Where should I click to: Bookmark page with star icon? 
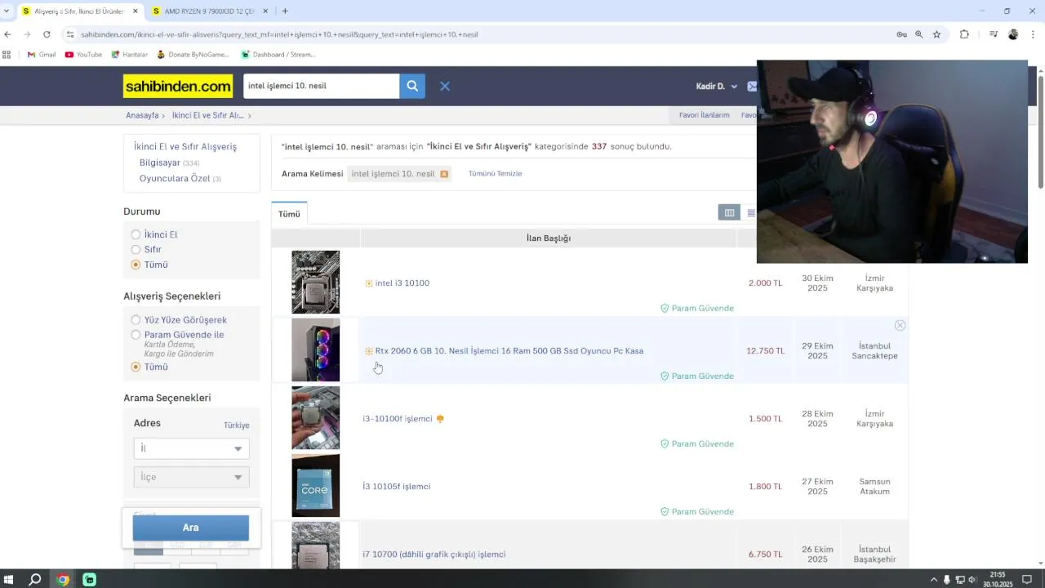click(936, 34)
